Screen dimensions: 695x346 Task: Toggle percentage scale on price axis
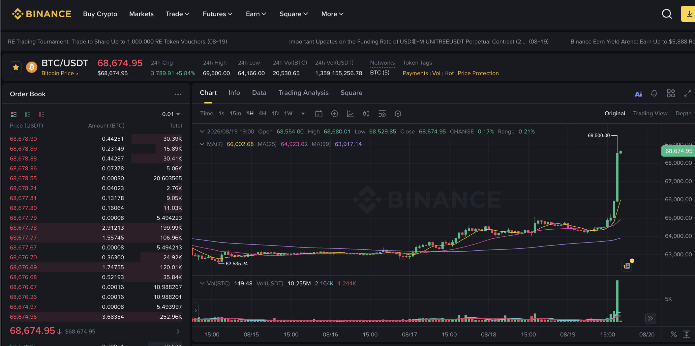pos(674,334)
